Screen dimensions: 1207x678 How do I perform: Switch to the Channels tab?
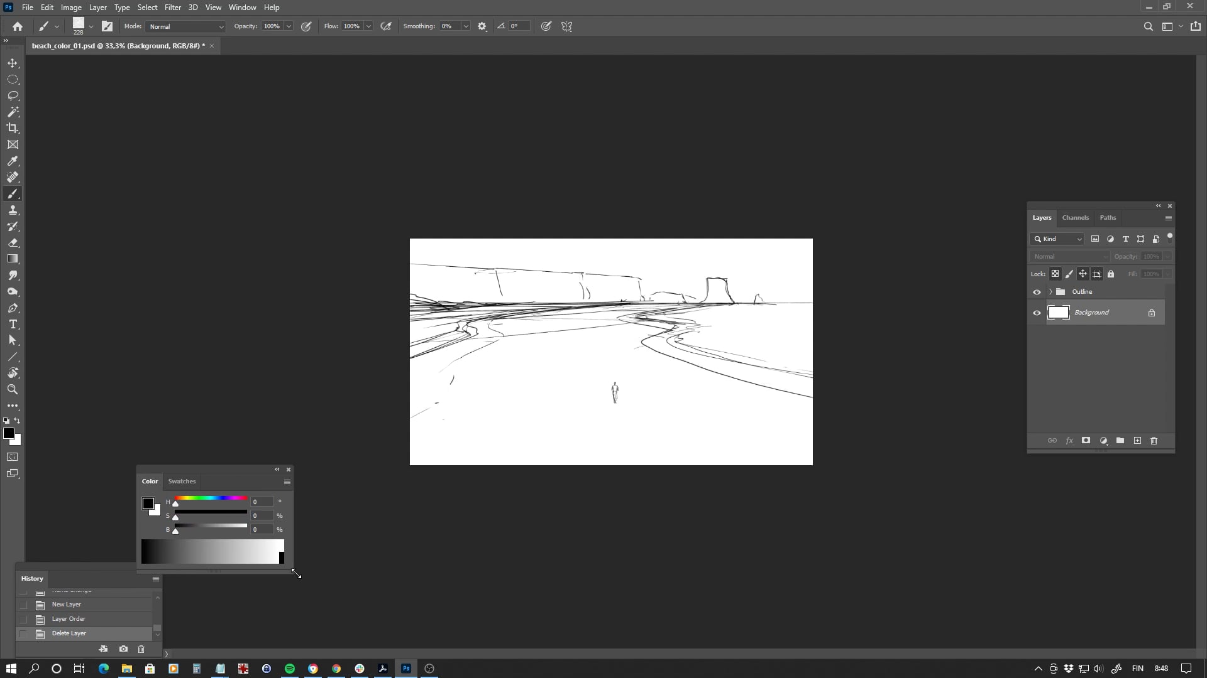1075,218
